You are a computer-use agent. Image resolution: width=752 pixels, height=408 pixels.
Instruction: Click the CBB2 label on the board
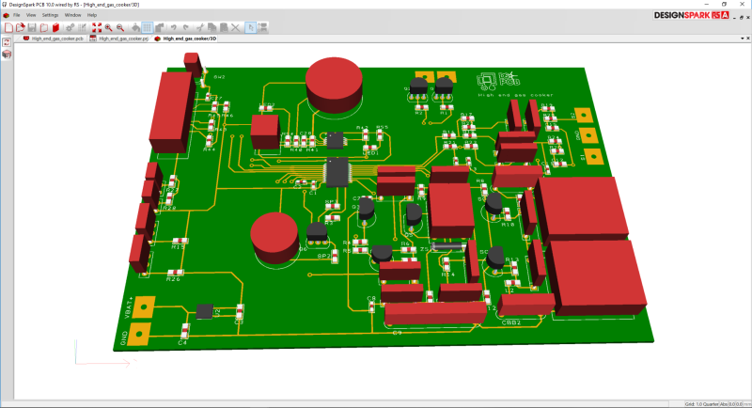click(x=510, y=322)
